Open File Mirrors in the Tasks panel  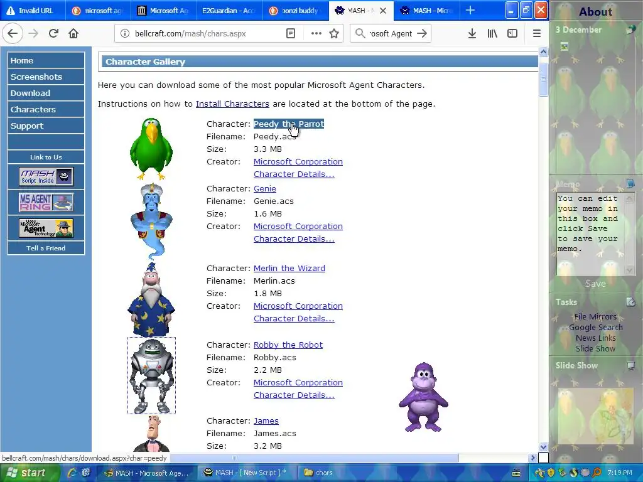coord(595,316)
